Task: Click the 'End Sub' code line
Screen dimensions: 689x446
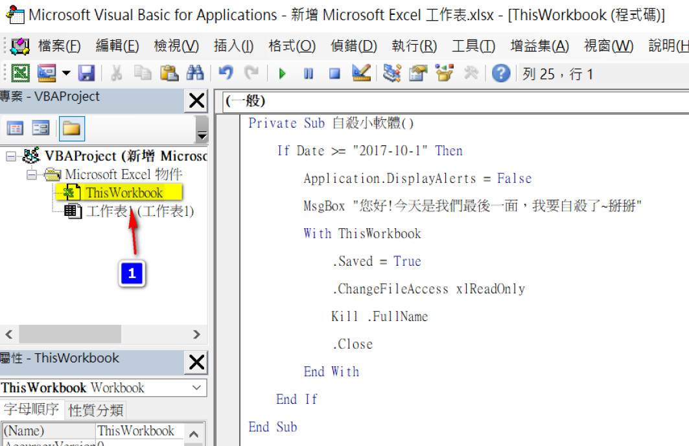Action: click(x=273, y=427)
